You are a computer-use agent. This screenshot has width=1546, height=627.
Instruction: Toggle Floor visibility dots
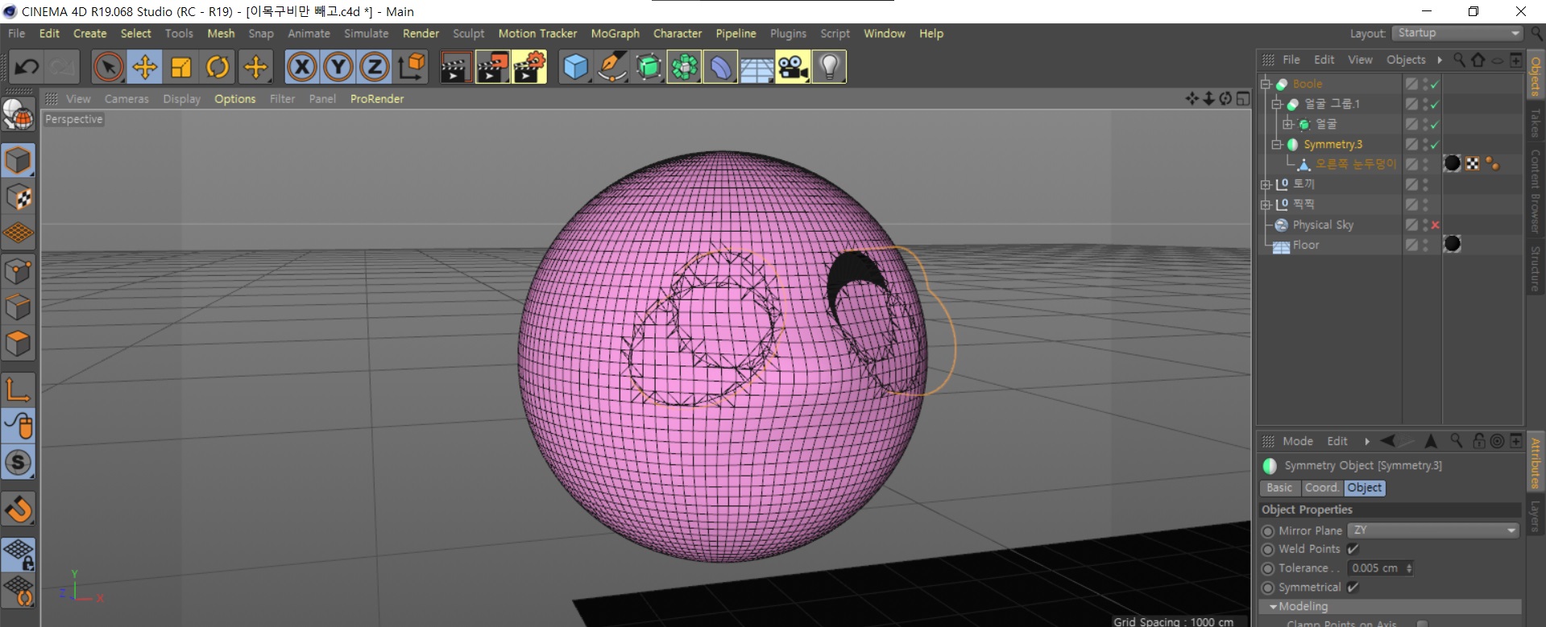pos(1425,245)
